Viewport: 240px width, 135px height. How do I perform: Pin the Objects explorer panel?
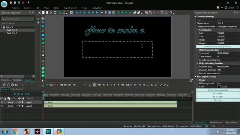30,12
